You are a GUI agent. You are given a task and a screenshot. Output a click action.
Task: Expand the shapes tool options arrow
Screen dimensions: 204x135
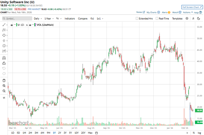tap(7, 35)
